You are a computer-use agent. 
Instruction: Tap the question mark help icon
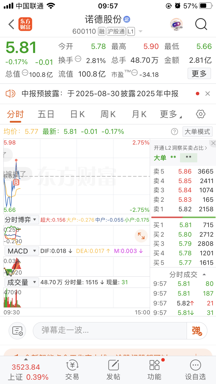175,132
